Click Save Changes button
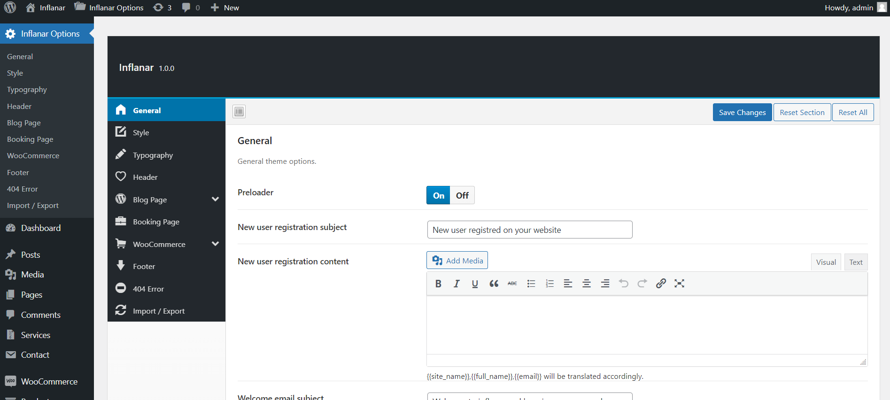 [742, 112]
